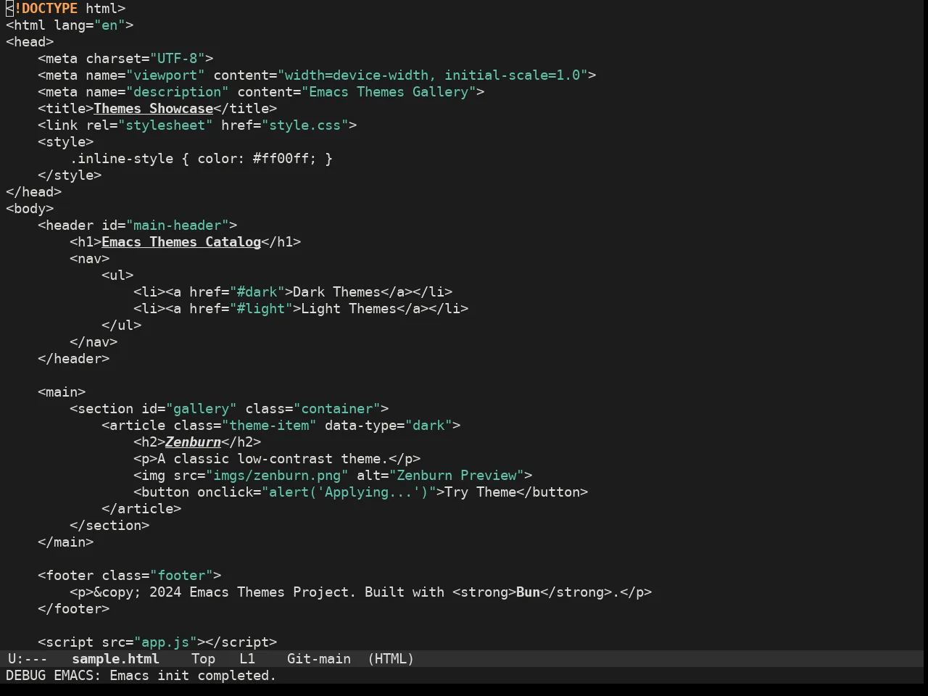Click the opening <nav> tag
This screenshot has width=928, height=696.
[x=90, y=259]
